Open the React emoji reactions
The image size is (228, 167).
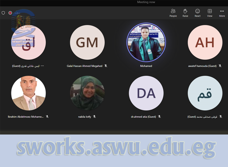198,13
